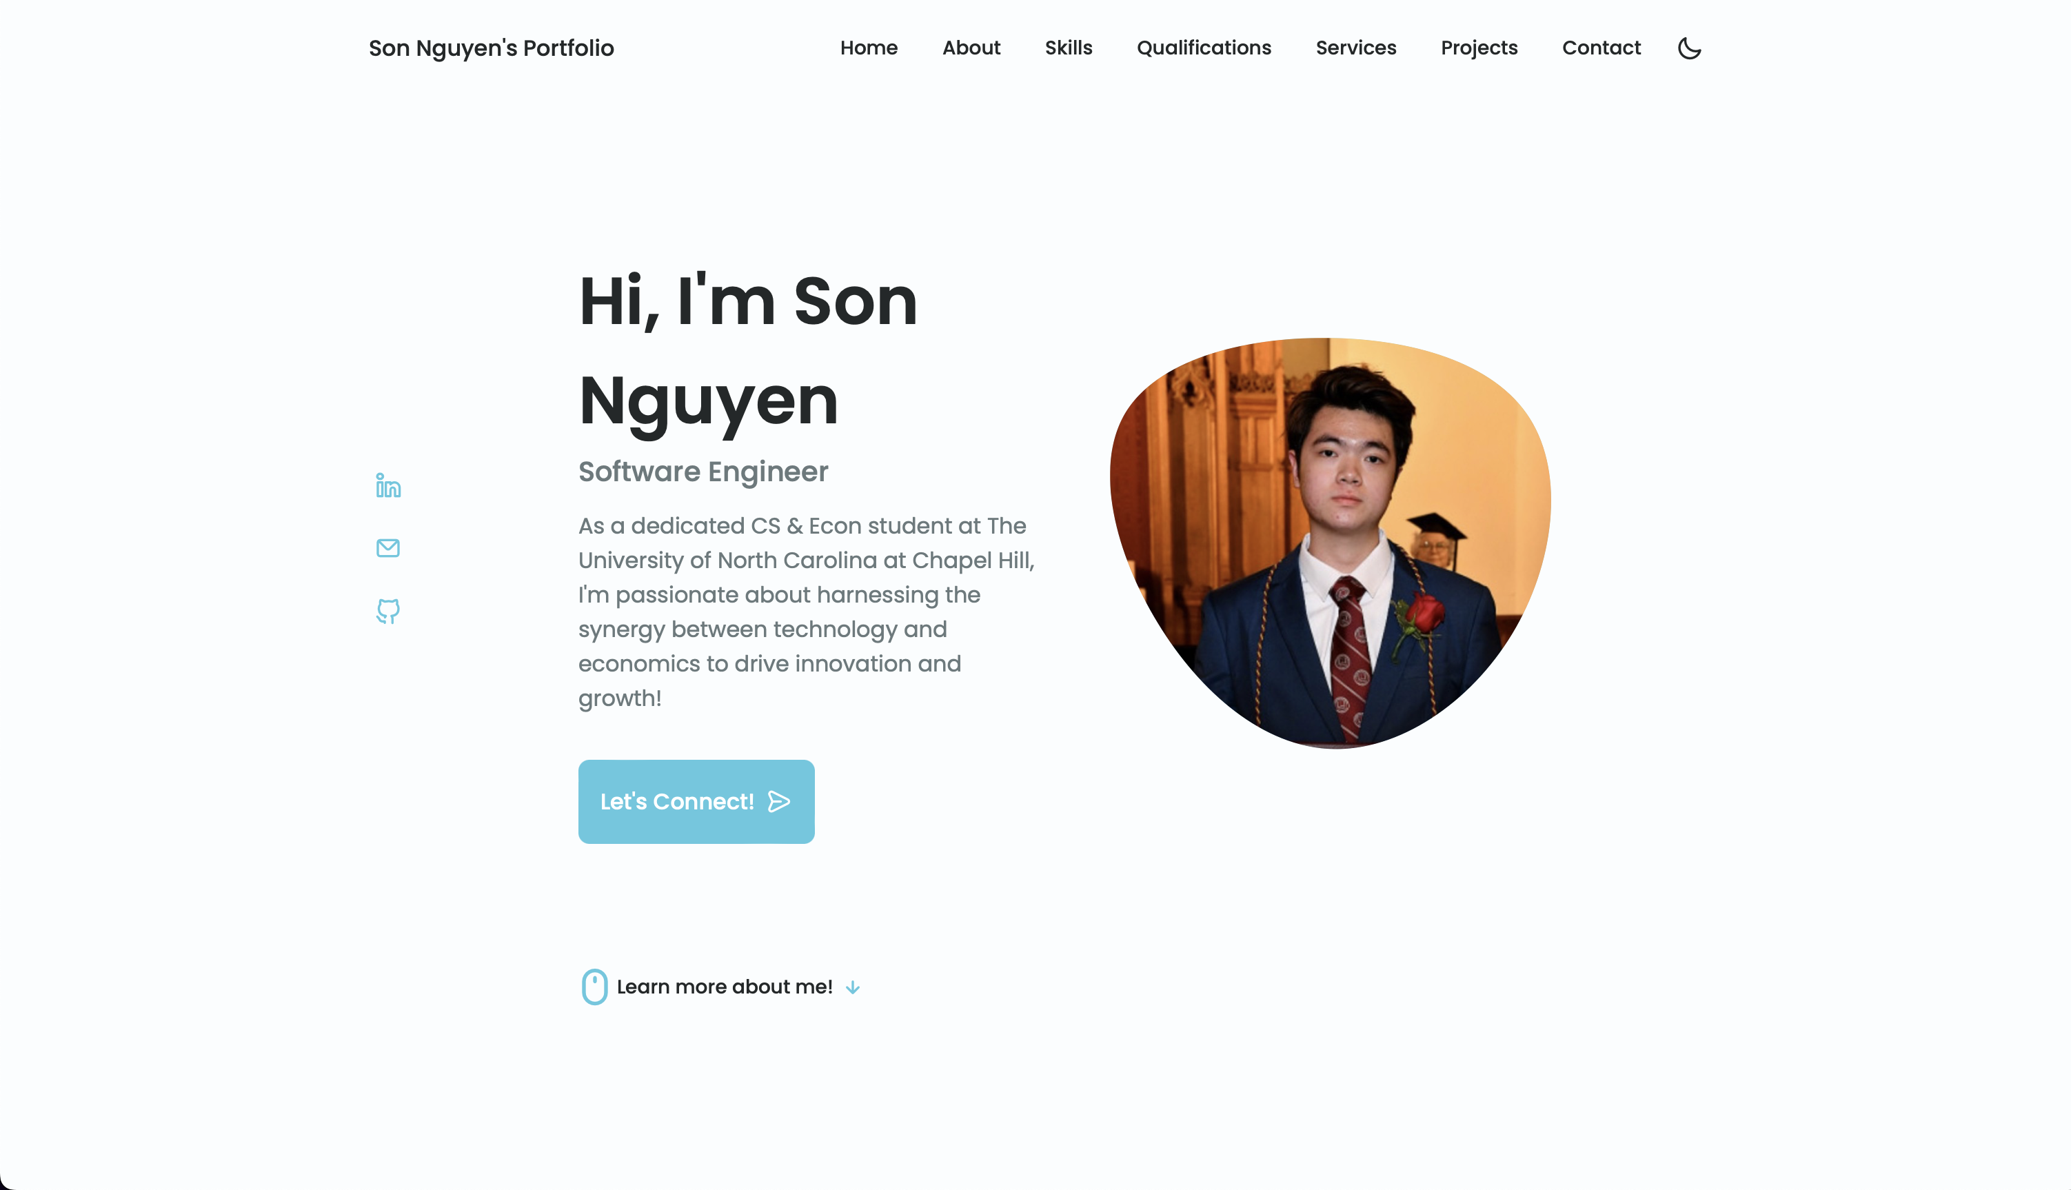Click the email envelope icon
Viewport: 2071px width, 1190px height.
[x=388, y=547]
